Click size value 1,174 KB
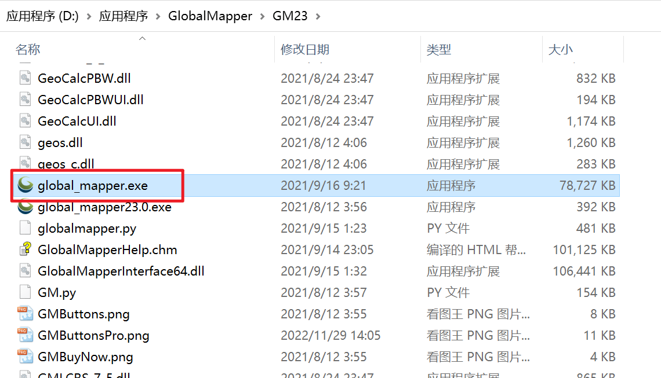This screenshot has height=378, width=661. 591,121
